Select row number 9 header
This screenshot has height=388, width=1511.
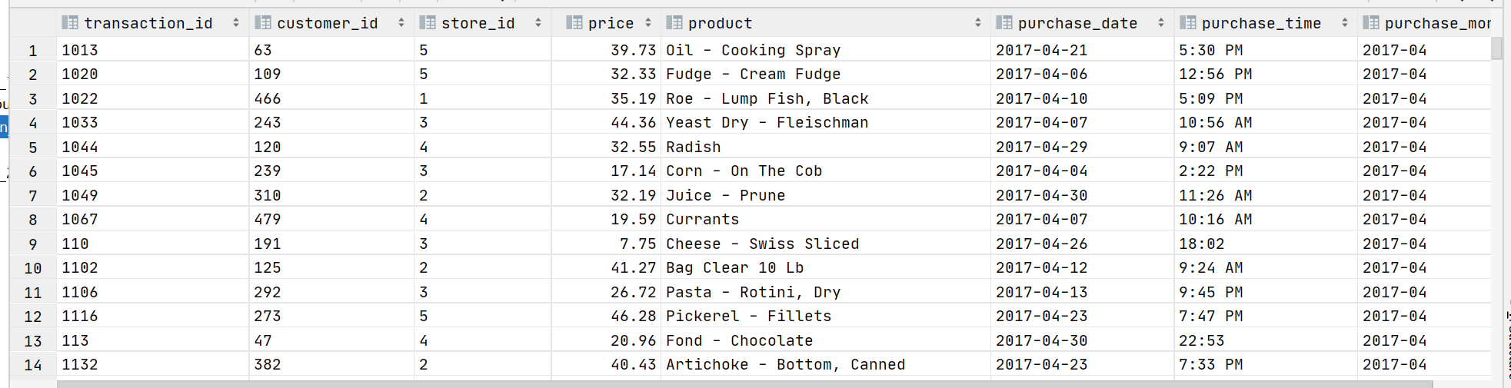click(x=33, y=244)
